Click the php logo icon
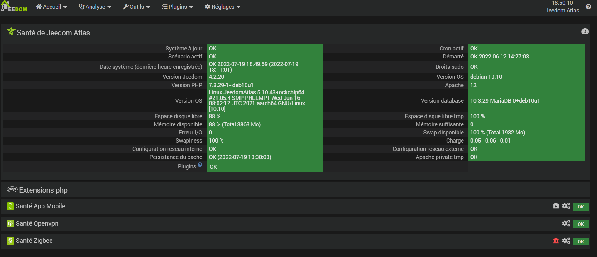597x257 pixels. pos(12,189)
